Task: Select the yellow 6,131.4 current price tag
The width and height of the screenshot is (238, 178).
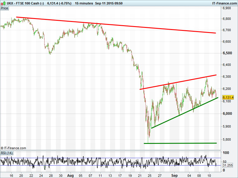Action: [228, 97]
